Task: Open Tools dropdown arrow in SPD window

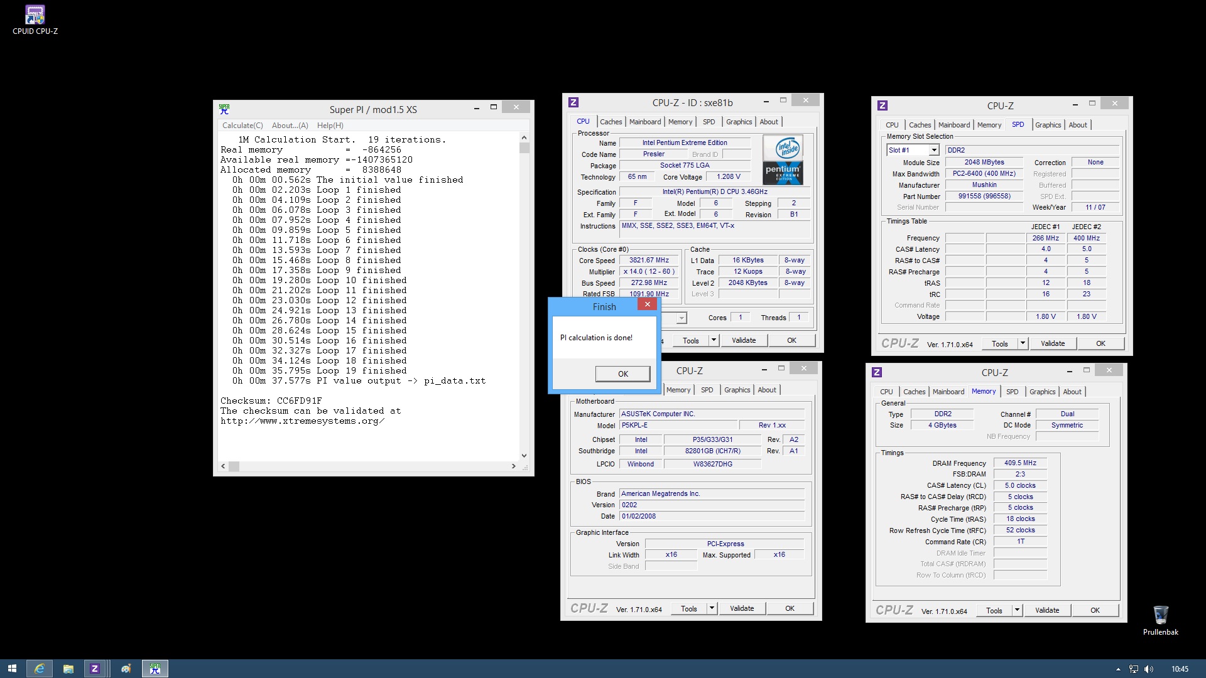Action: click(1023, 343)
